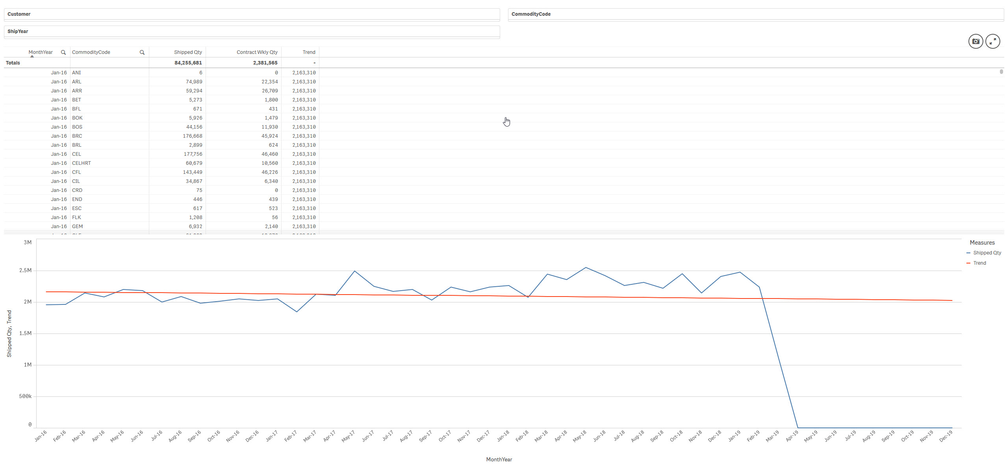Expand table to fullscreen with arrows icon
Image resolution: width=1007 pixels, height=468 pixels.
(992, 41)
